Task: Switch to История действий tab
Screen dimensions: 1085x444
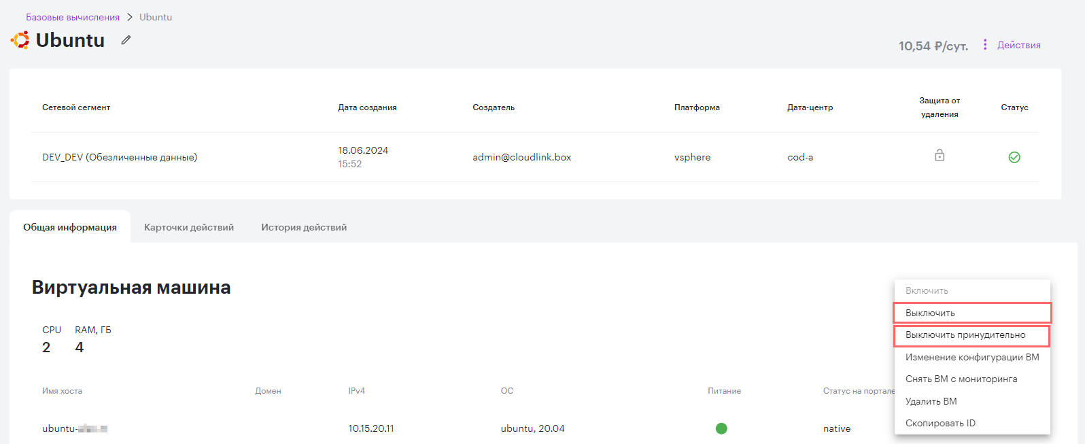Action: click(304, 227)
